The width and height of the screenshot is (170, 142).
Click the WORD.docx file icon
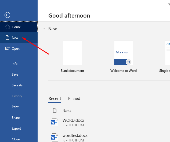pyautogui.click(x=55, y=122)
